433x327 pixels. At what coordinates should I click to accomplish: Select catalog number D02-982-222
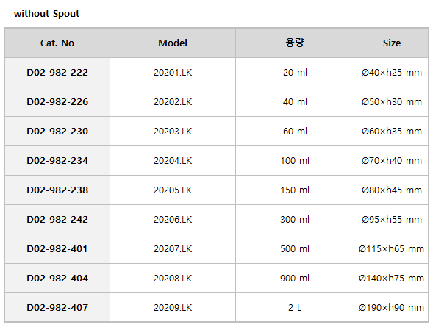pyautogui.click(x=57, y=73)
